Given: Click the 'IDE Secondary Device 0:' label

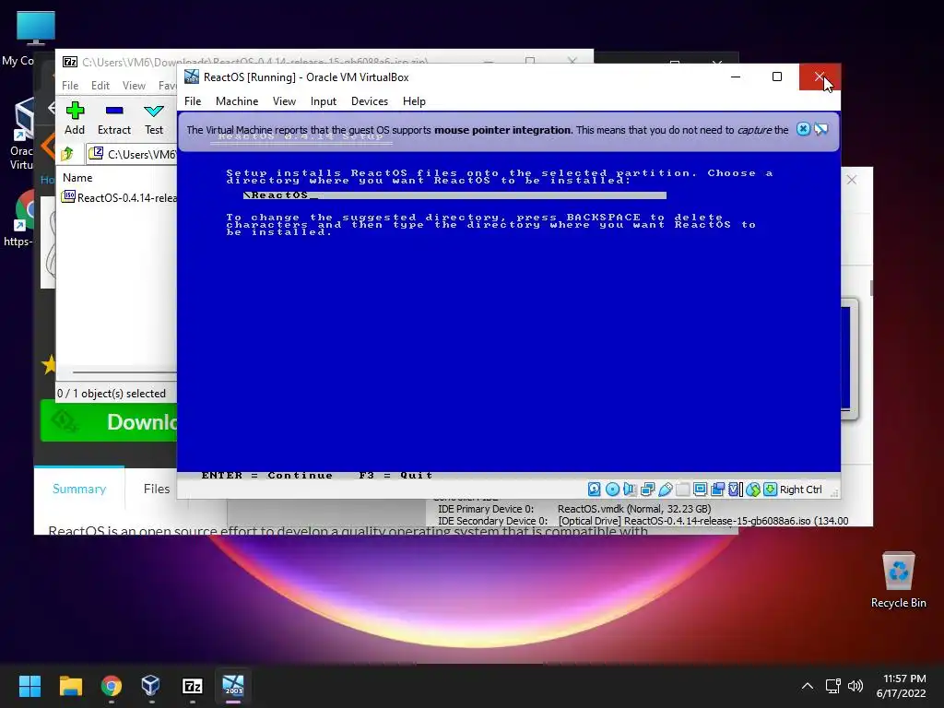Looking at the screenshot, I should (x=492, y=521).
